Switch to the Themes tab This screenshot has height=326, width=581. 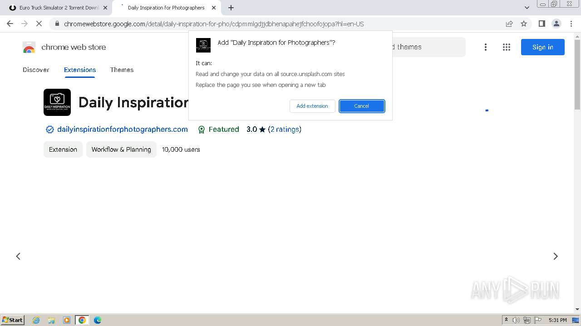coord(122,70)
